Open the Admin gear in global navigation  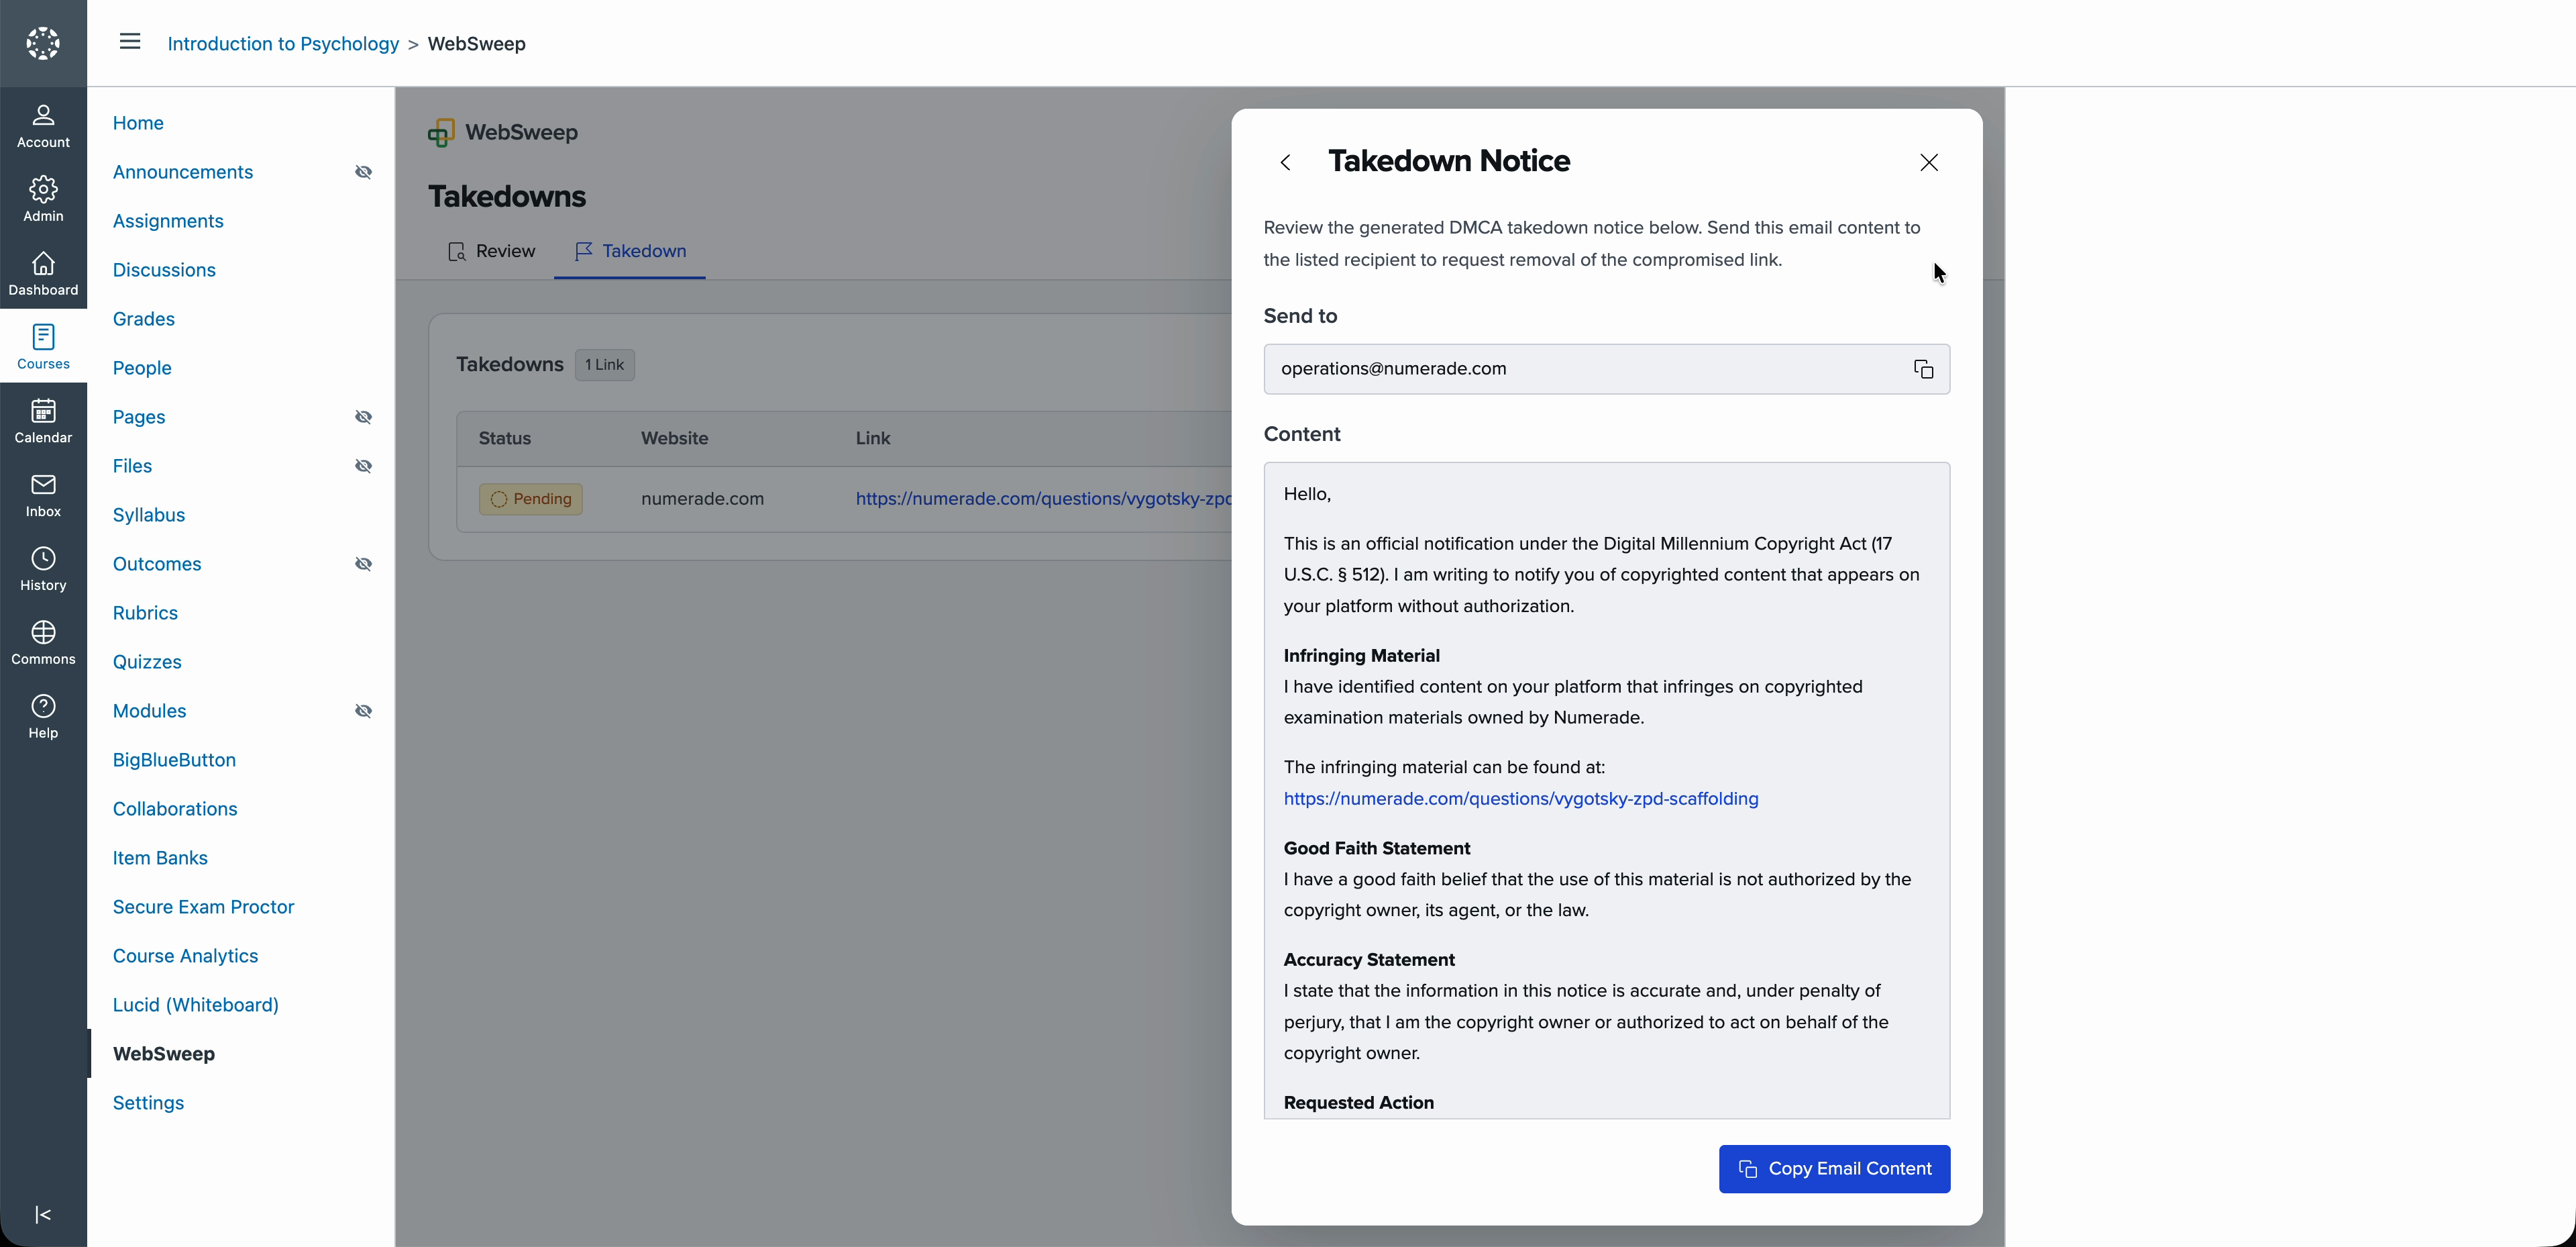pyautogui.click(x=43, y=199)
